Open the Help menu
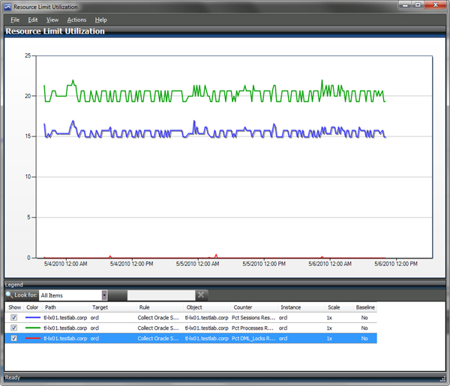Screen dimensions: 450x386 click(x=101, y=19)
